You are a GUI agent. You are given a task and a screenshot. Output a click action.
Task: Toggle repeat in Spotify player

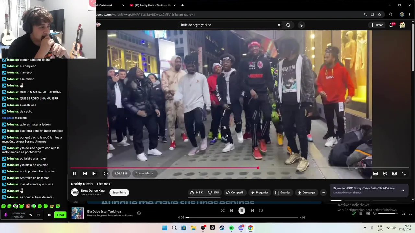pyautogui.click(x=261, y=211)
